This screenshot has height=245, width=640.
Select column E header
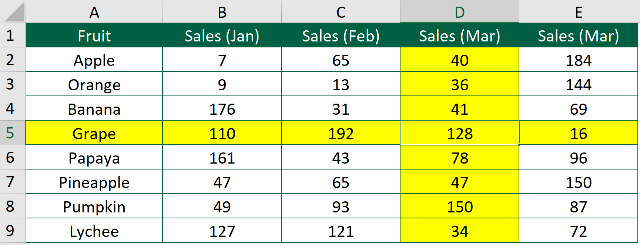tap(579, 11)
